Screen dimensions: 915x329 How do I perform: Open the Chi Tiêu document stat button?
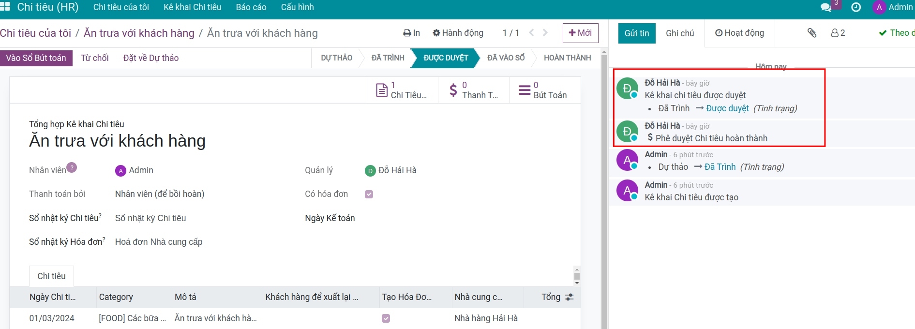click(402, 90)
